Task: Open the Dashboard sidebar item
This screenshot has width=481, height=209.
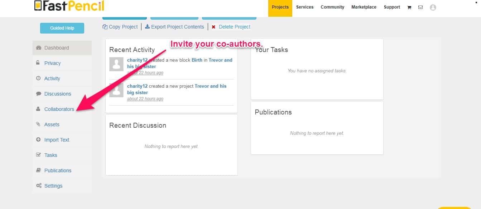Action: point(57,48)
